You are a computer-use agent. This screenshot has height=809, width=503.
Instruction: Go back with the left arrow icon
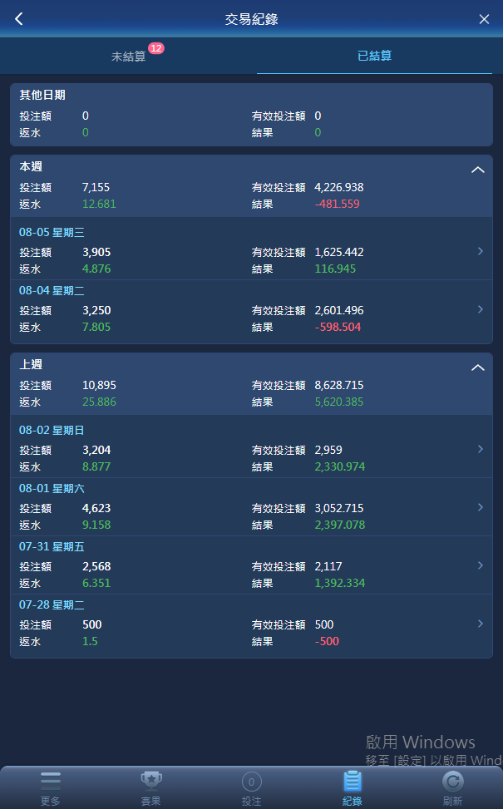click(19, 19)
